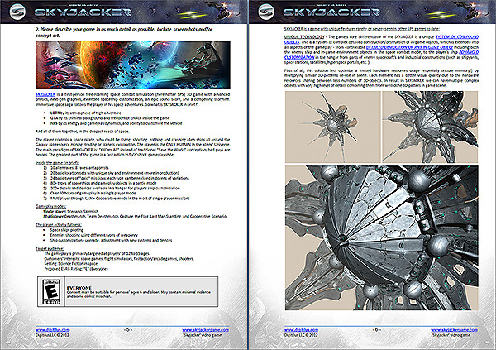Screen dimensions: 496x350
Task: Open 'DETAILED DEMOLITION OF ANY IN GAME OBJECT' link
Action: pos(410,47)
